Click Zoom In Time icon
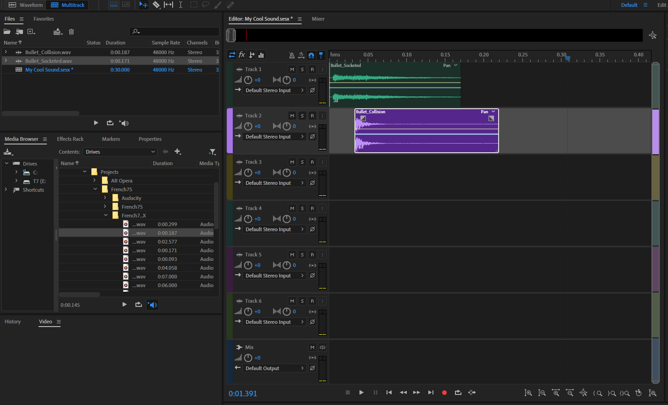The image size is (668, 405). (x=556, y=393)
